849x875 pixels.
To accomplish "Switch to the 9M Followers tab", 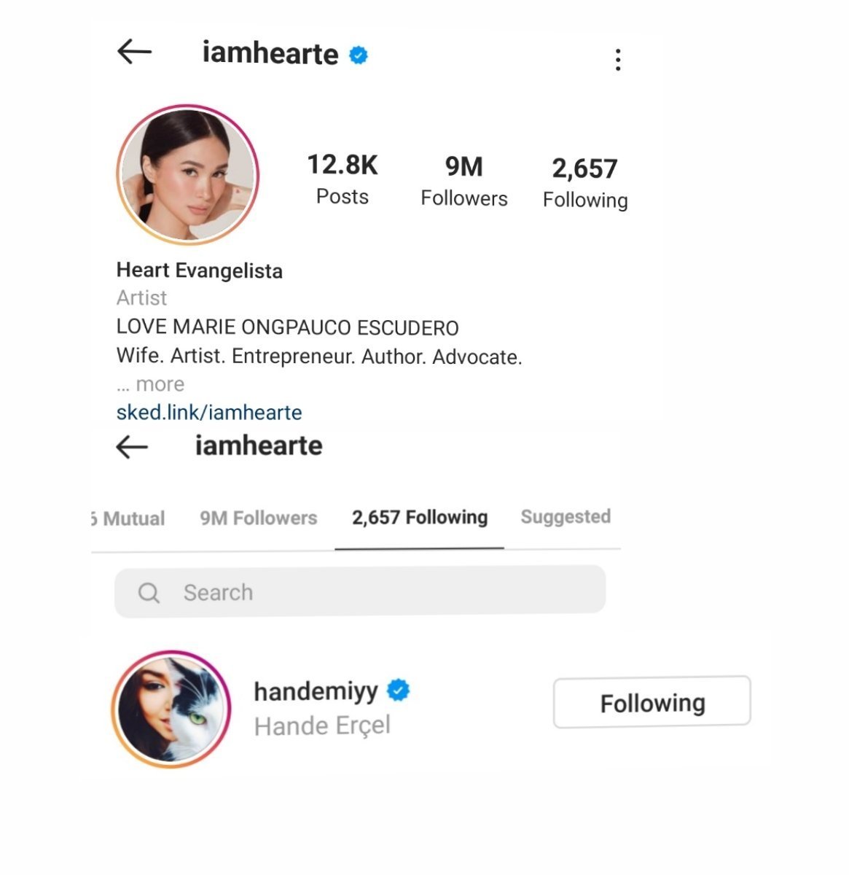I will tap(259, 518).
